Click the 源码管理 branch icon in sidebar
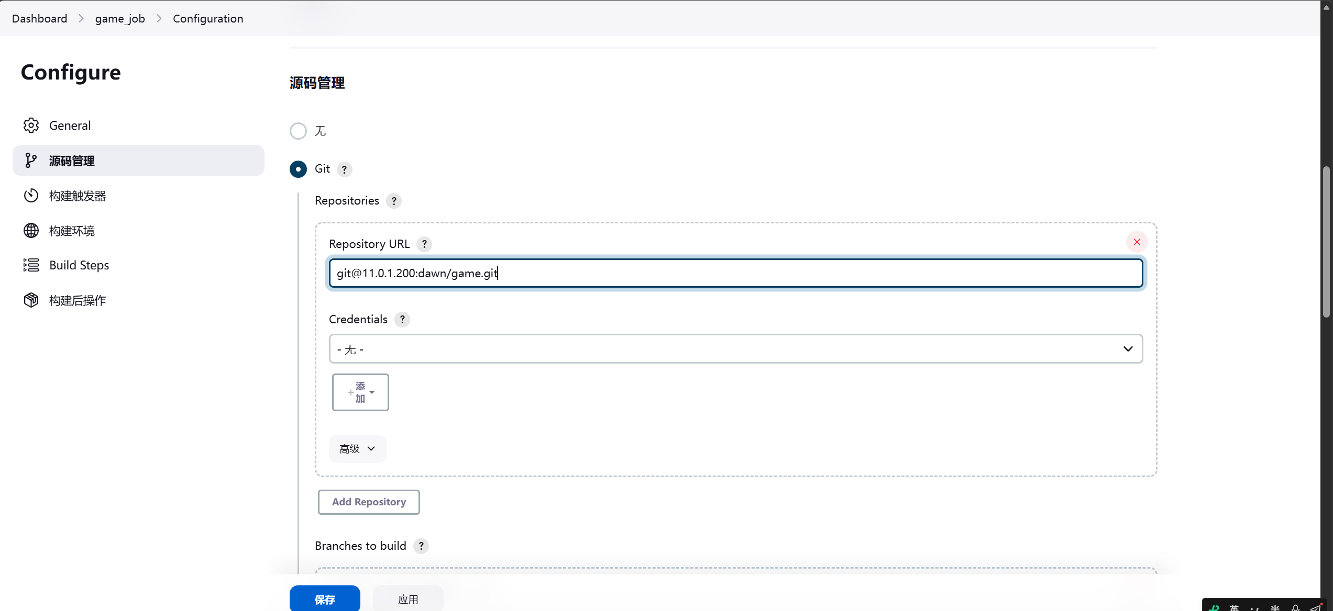Screen dimensions: 1333x611 pos(31,161)
